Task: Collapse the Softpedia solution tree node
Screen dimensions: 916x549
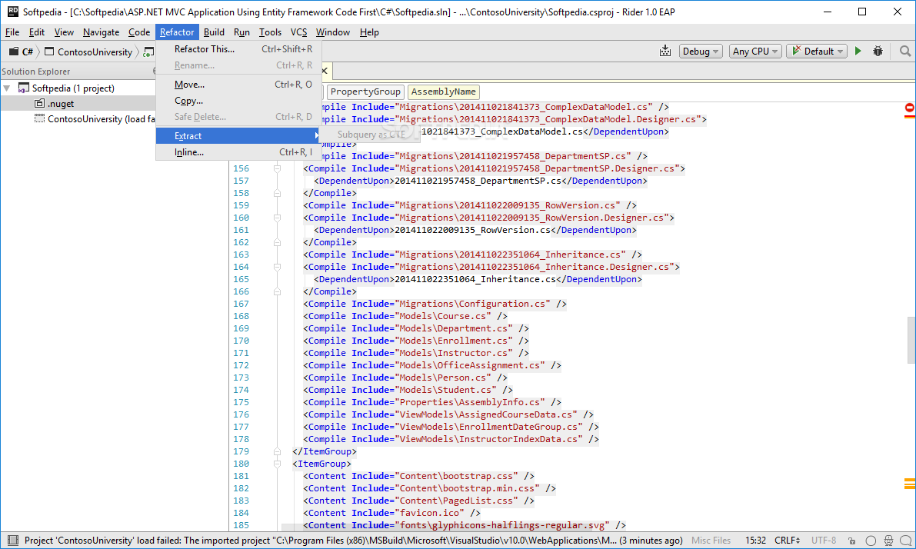Action: 7,88
